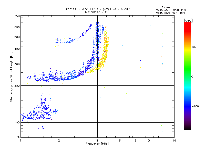Click the y-axis label '600'

[17, 27]
